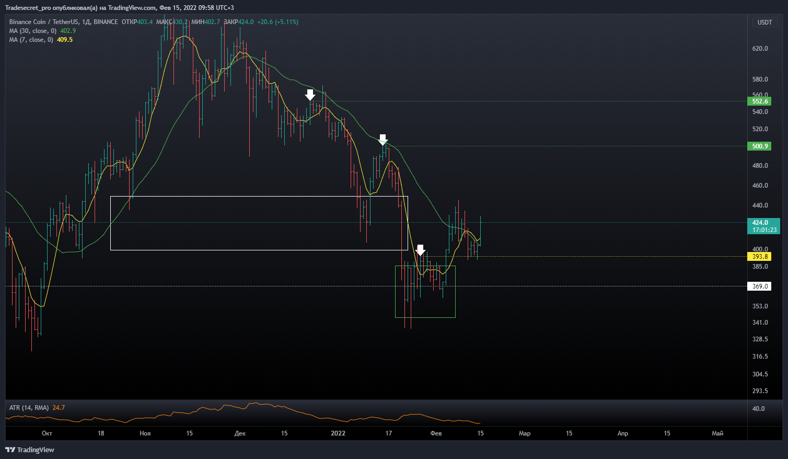Click the 2022 year label on time axis
The height and width of the screenshot is (459, 788).
338,433
